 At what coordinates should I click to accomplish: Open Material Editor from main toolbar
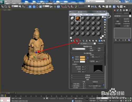coord(114,7)
